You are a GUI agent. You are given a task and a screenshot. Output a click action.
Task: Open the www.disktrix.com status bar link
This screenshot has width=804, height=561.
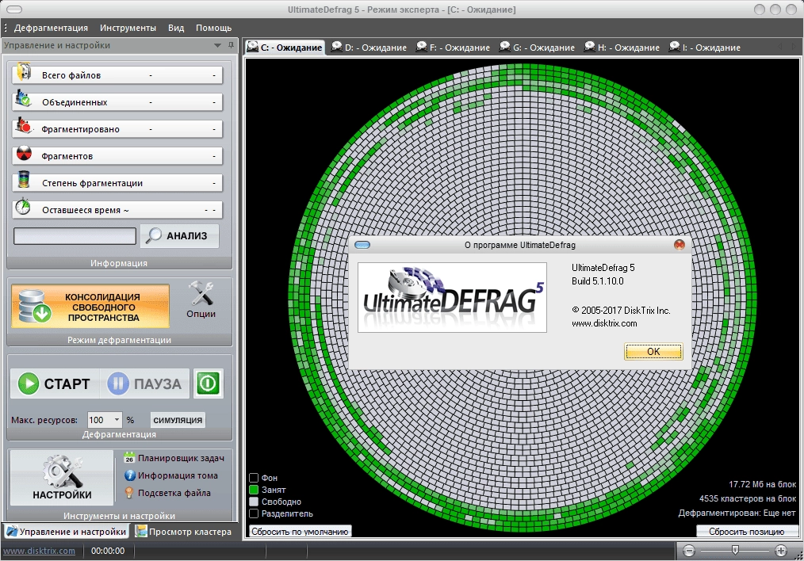click(39, 551)
